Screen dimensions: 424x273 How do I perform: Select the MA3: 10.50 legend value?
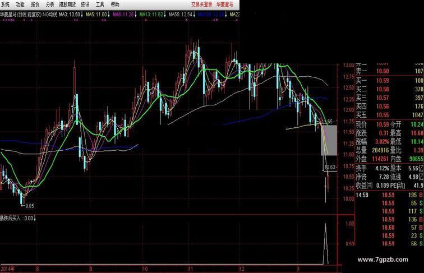click(70, 15)
